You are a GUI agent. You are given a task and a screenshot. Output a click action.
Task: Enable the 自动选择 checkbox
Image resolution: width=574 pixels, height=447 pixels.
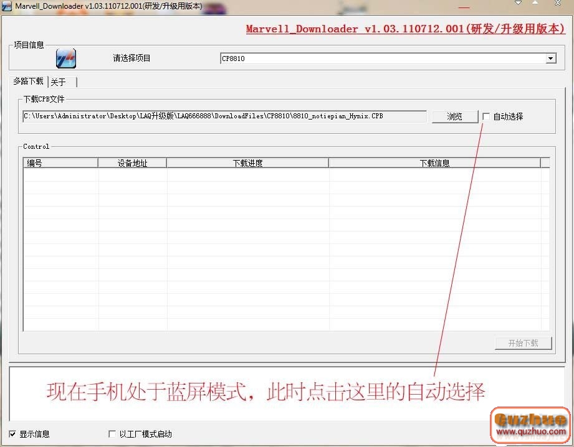486,116
